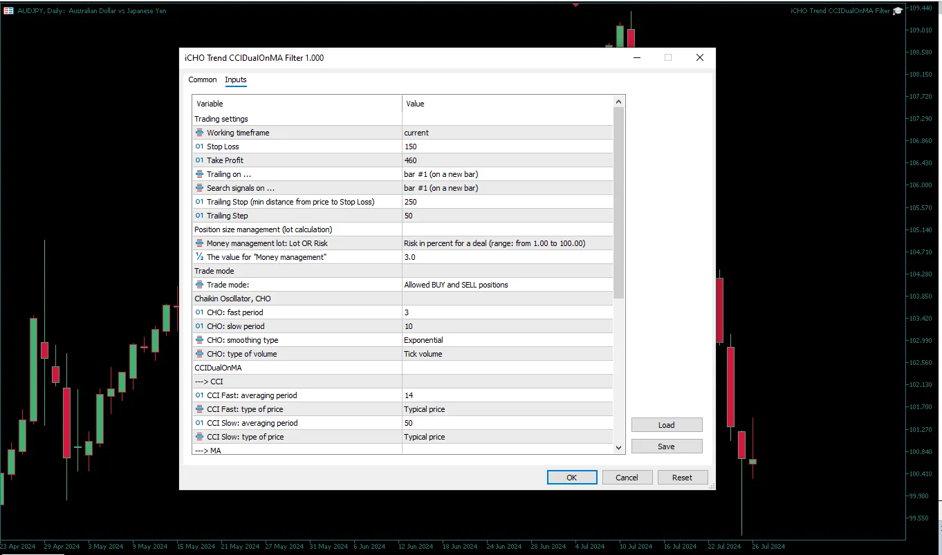Open Money management lot type value list
This screenshot has height=555, width=942.
pyautogui.click(x=507, y=243)
